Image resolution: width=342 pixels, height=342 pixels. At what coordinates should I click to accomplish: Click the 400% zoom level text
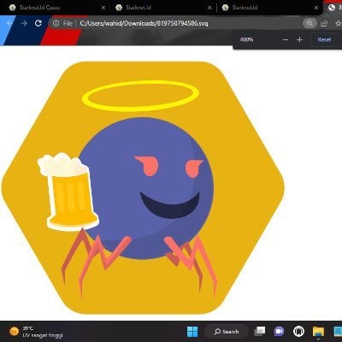point(246,39)
